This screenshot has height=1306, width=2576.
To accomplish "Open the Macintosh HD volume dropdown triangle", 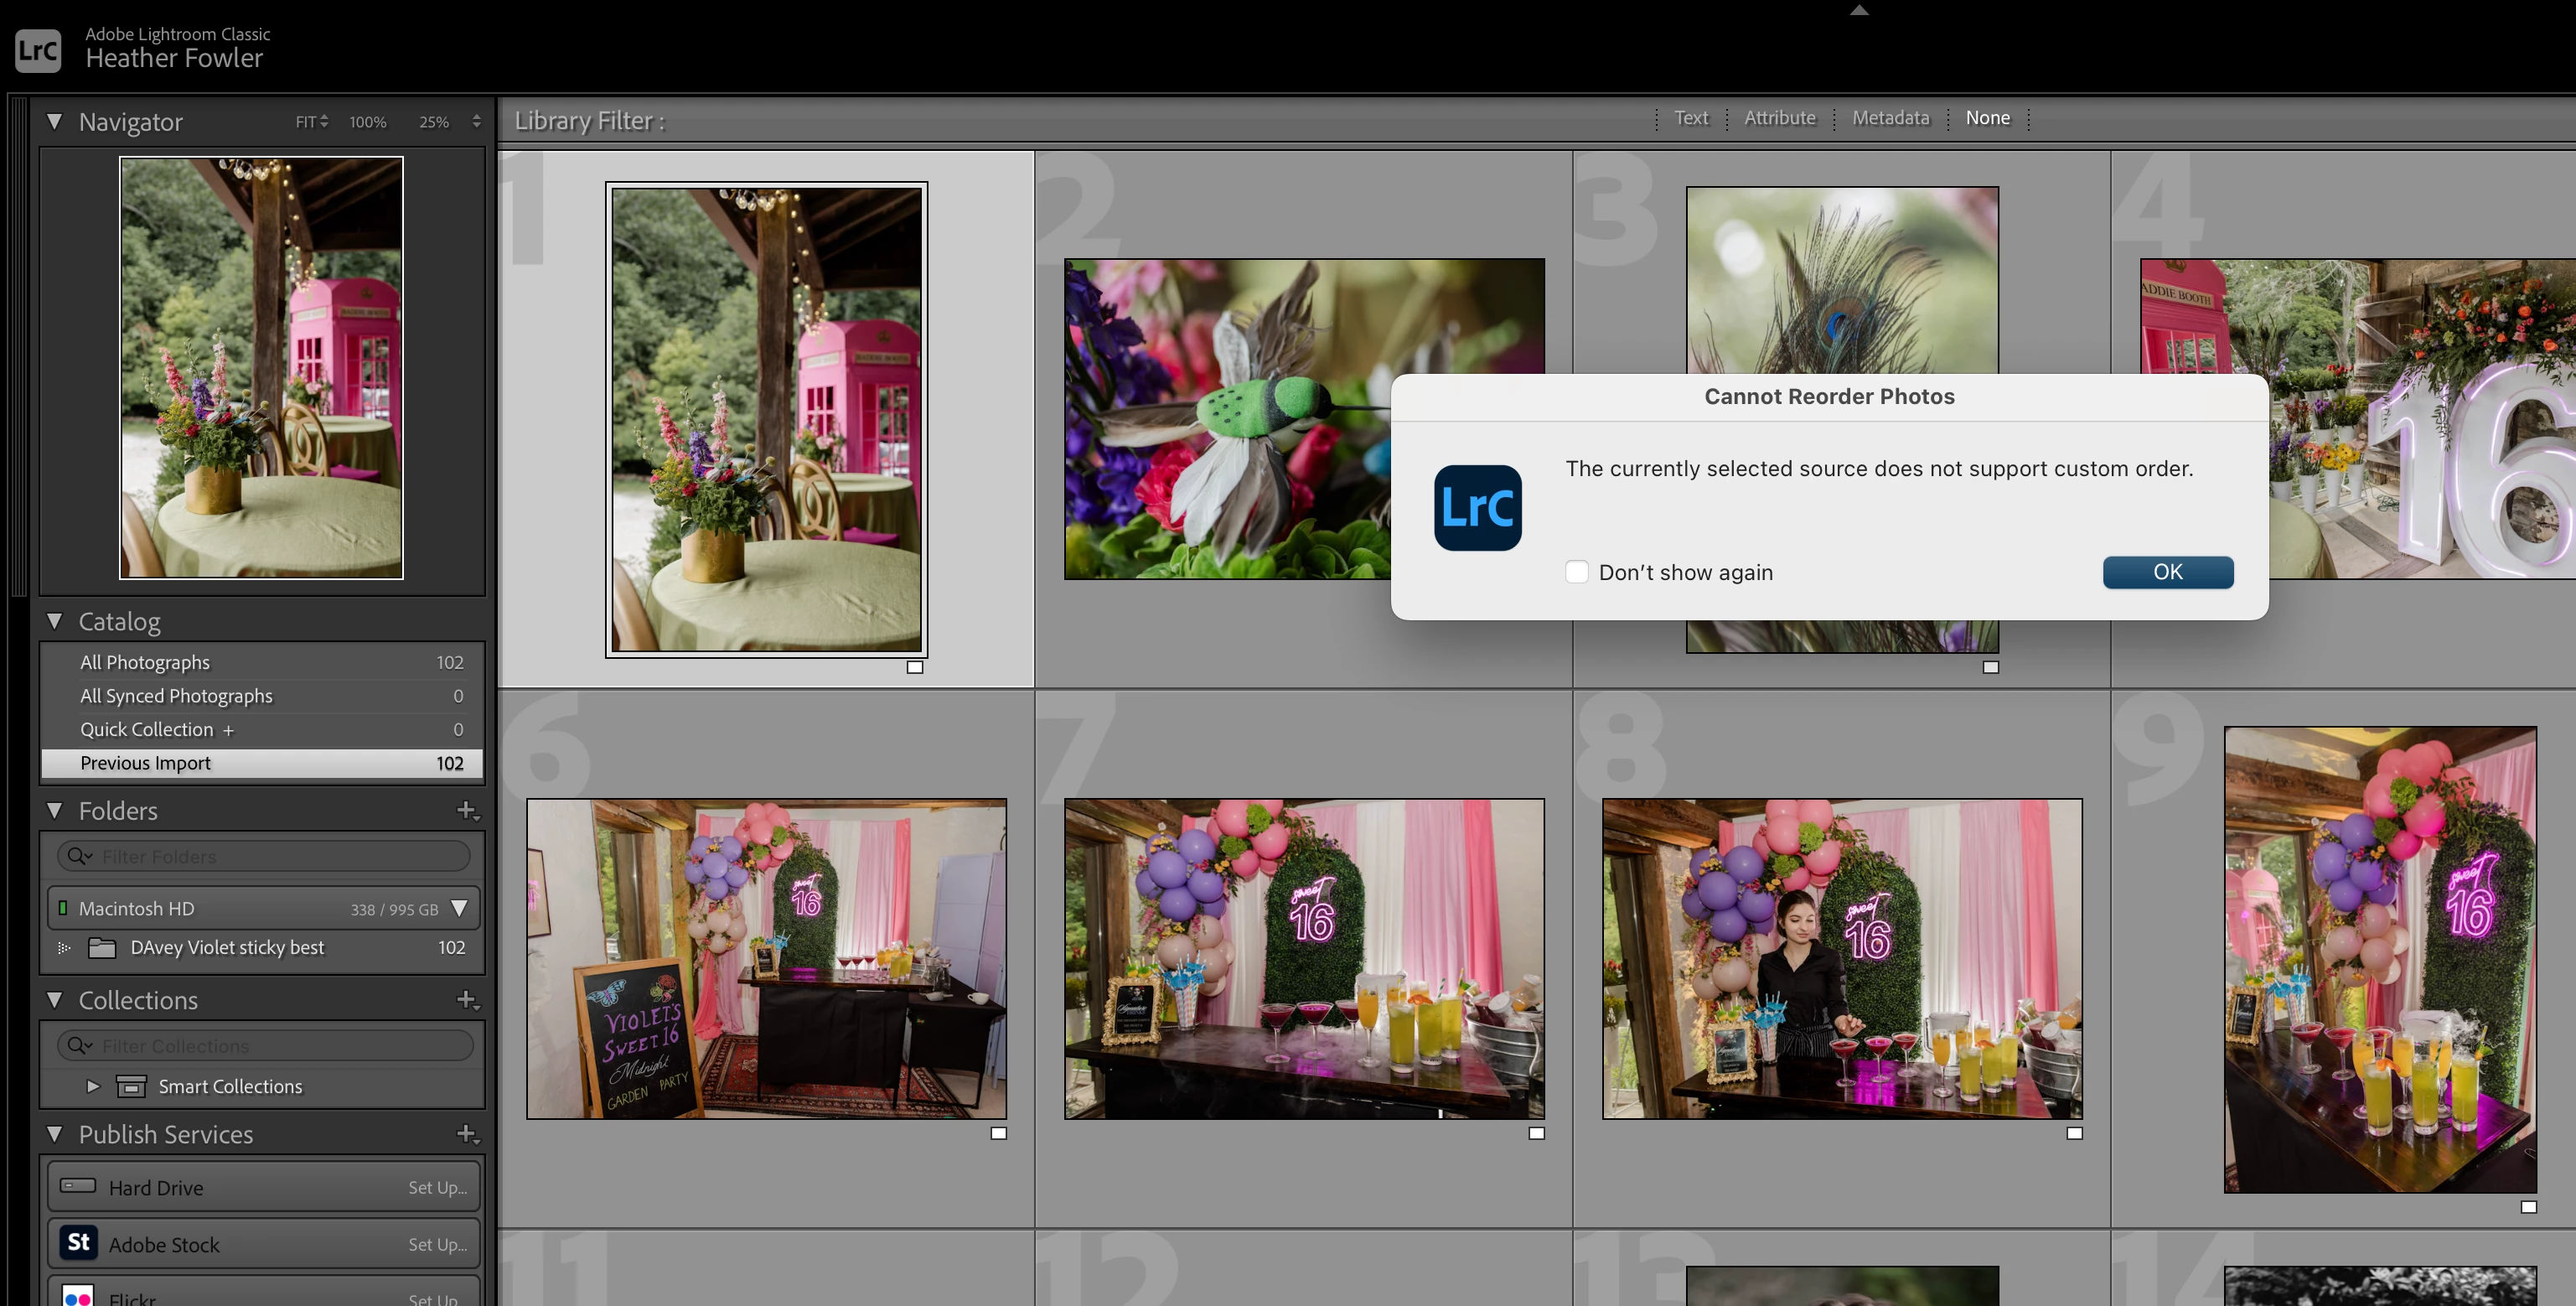I will tap(459, 908).
